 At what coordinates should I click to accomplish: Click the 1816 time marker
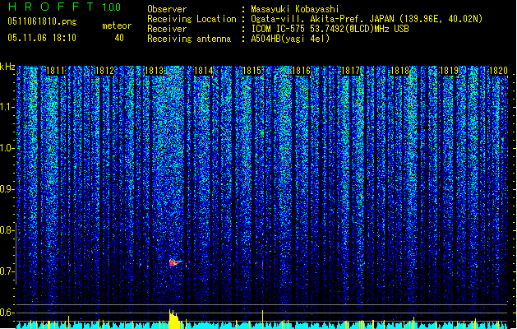302,71
